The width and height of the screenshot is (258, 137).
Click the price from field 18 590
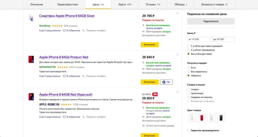point(198,39)
